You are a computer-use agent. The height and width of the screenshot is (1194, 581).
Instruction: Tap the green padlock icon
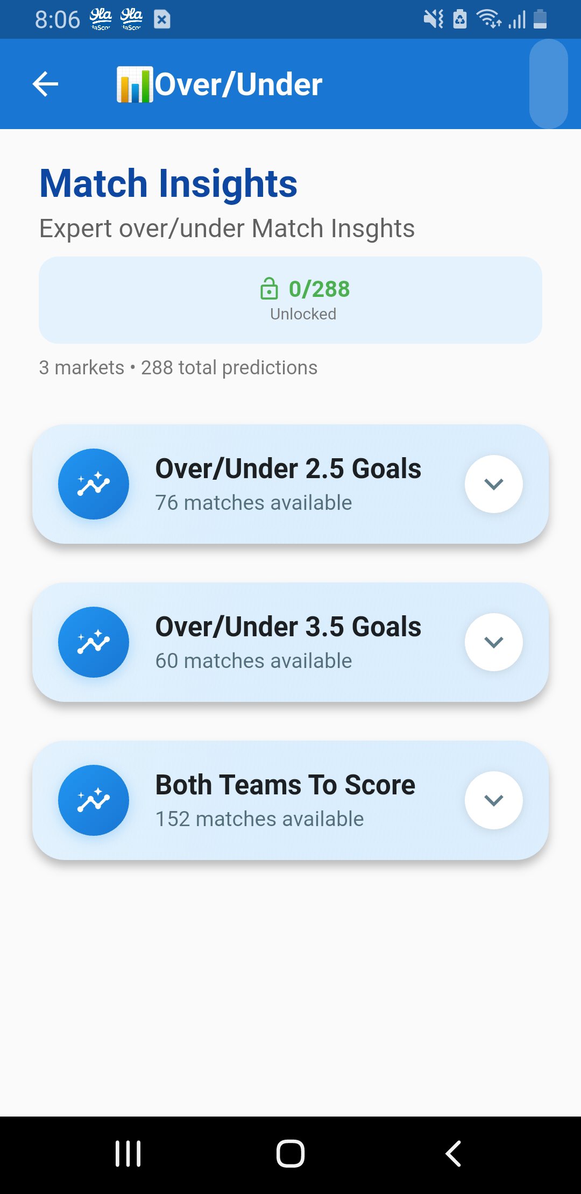(269, 289)
